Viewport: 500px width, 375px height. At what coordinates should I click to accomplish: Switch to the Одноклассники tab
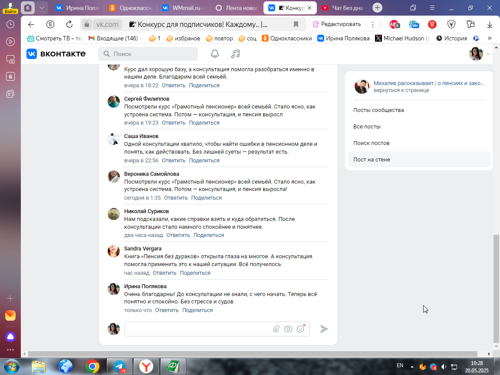click(131, 8)
